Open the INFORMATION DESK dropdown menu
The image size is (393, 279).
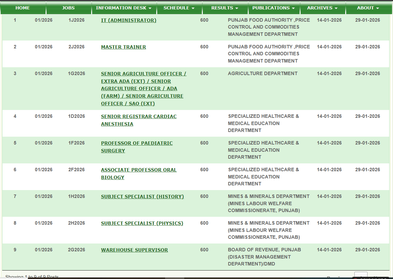tap(124, 8)
